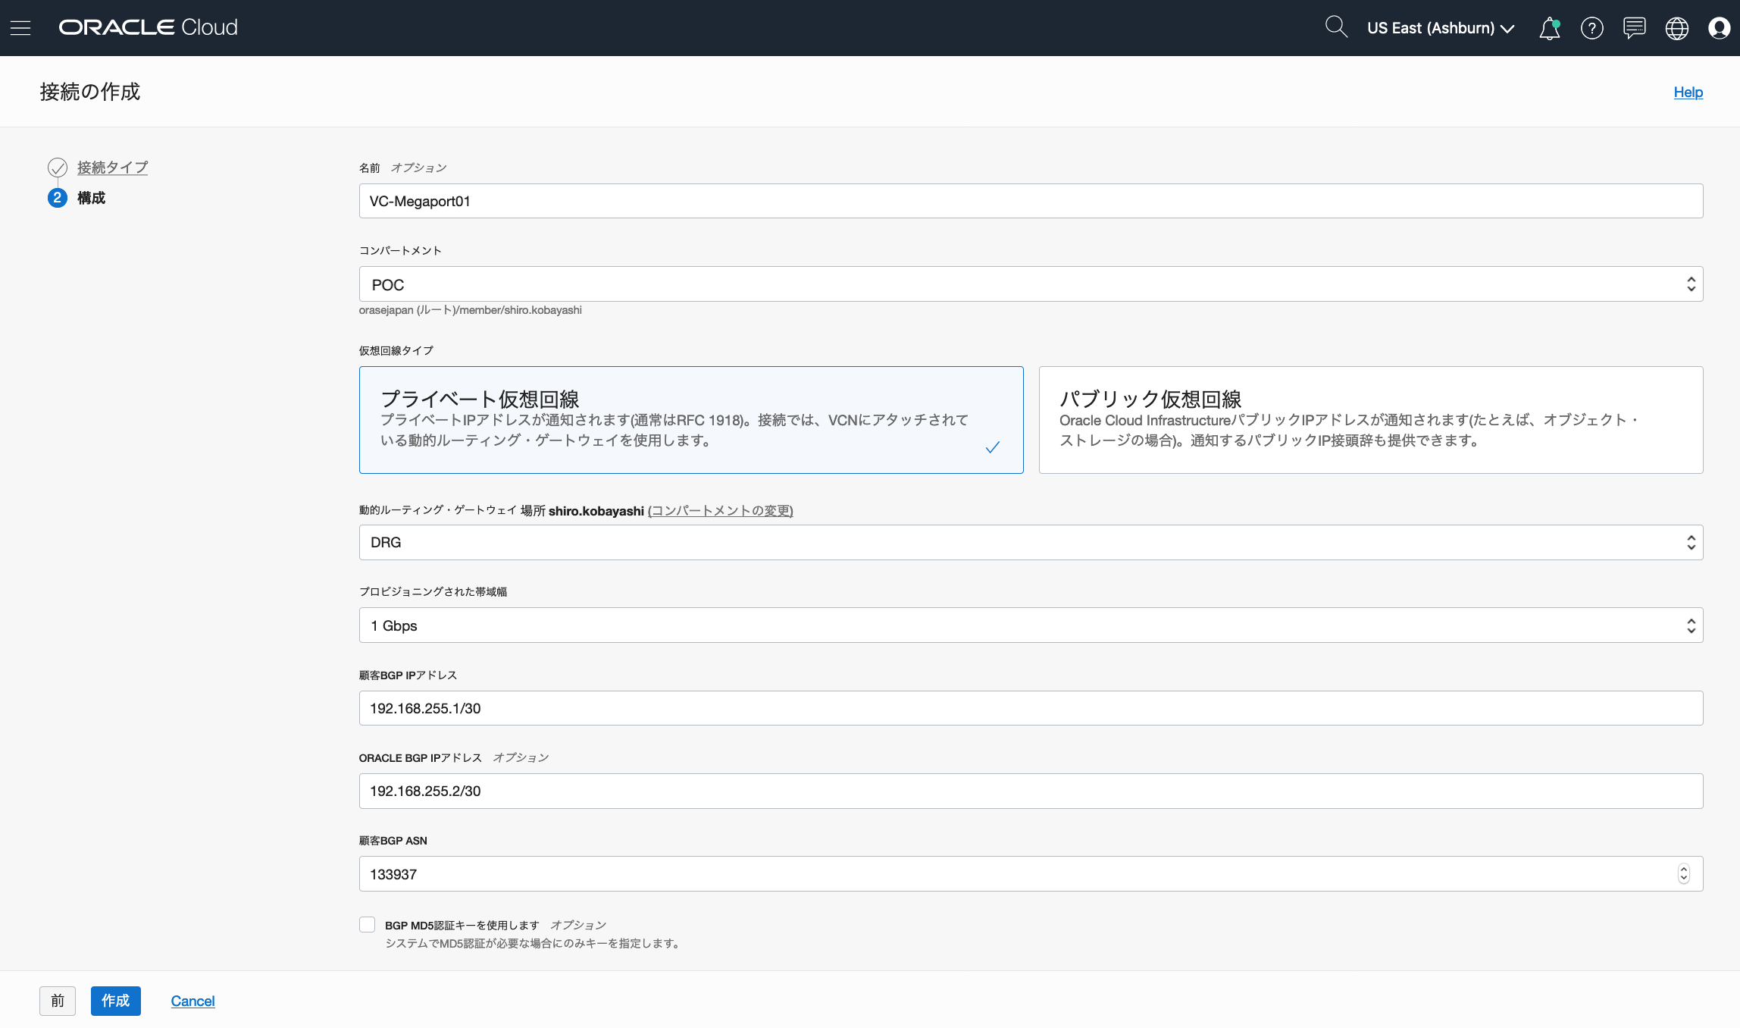Click the 前 (previous) button
The width and height of the screenshot is (1740, 1028).
click(58, 1001)
